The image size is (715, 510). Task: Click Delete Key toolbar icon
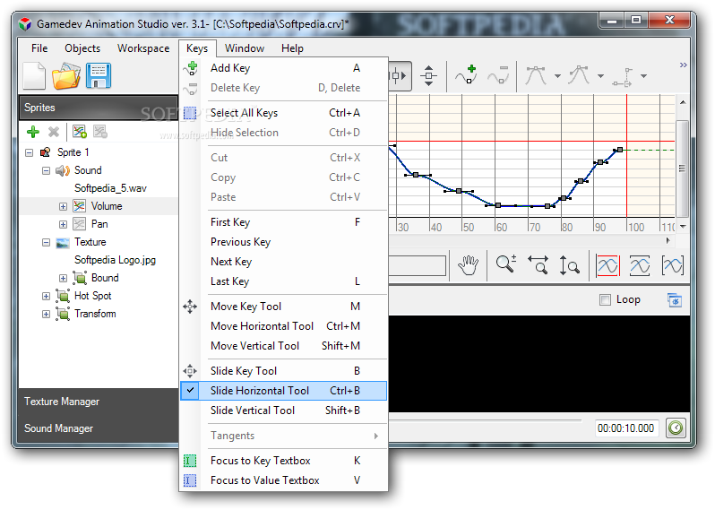(498, 75)
